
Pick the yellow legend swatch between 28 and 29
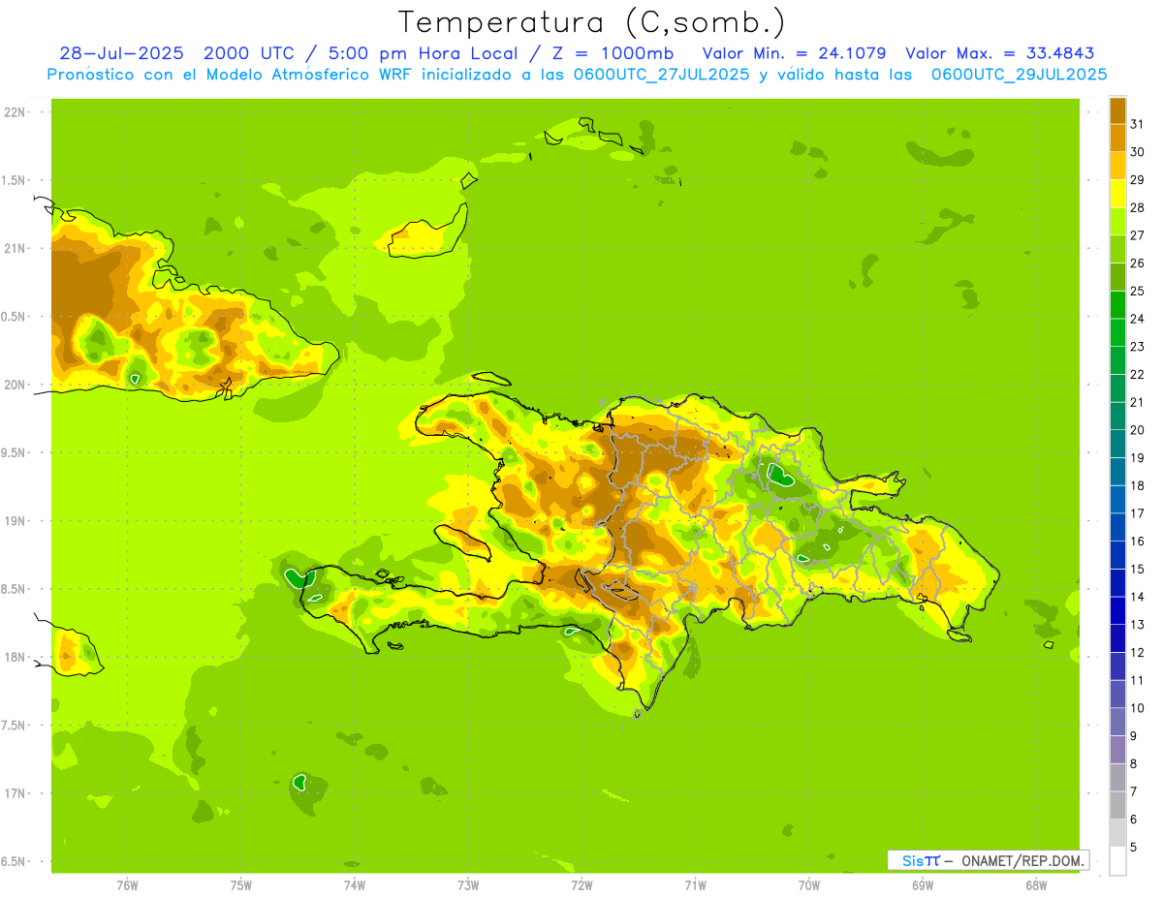1117,194
